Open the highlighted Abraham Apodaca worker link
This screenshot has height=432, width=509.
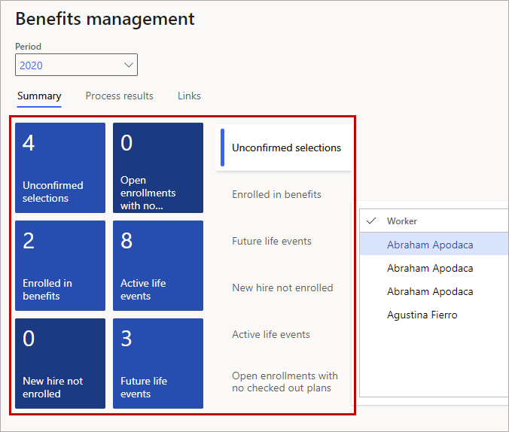(430, 245)
